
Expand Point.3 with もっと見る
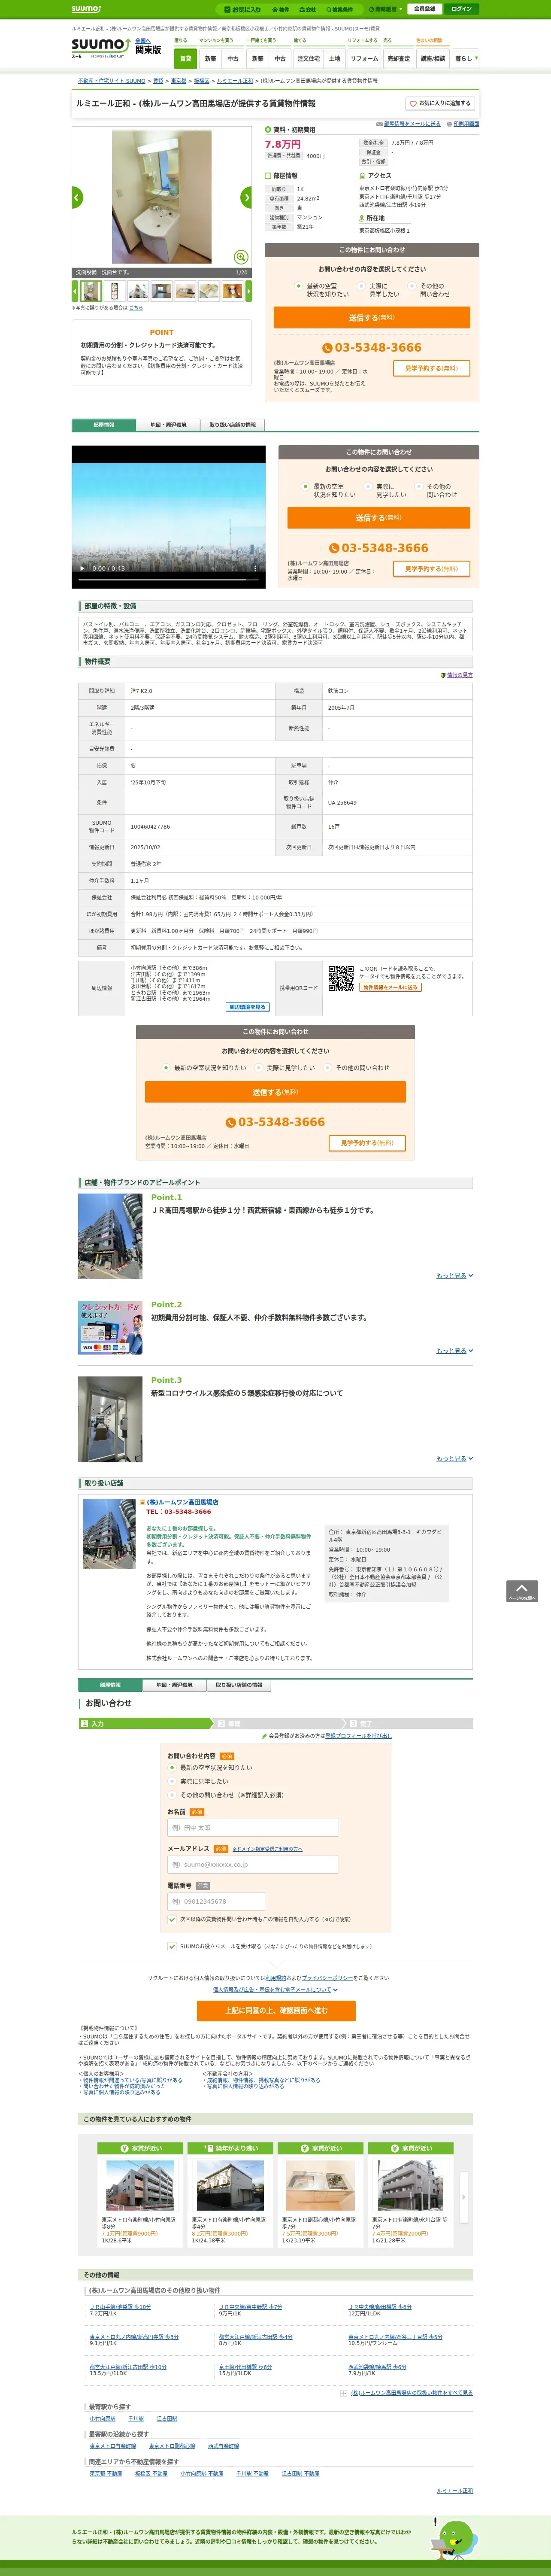click(x=454, y=1458)
